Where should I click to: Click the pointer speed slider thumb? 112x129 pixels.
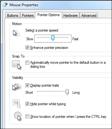click(x=53, y=38)
